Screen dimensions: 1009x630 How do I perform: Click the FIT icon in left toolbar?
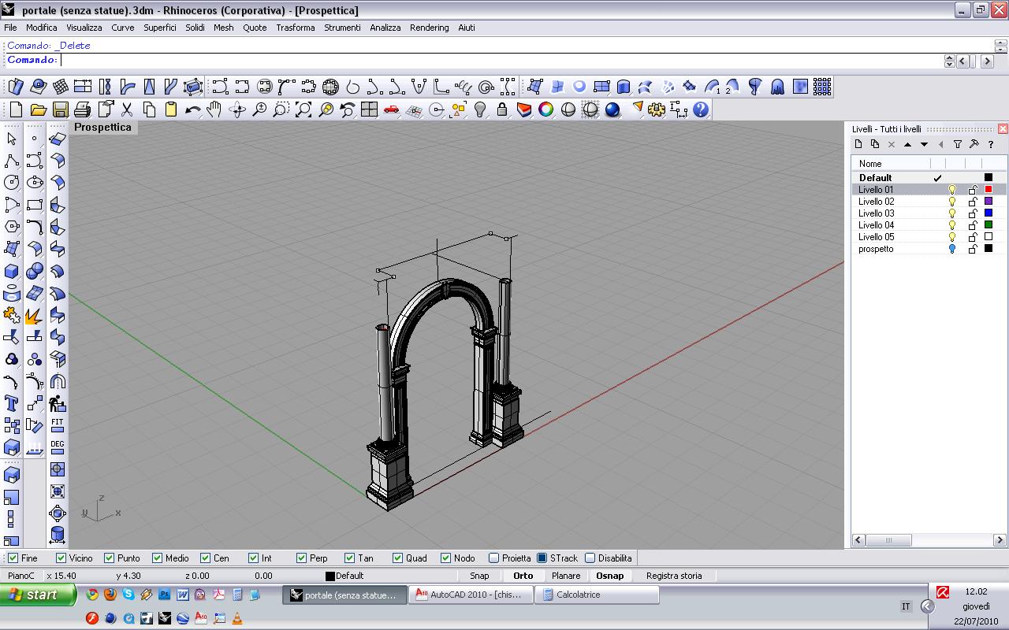[57, 426]
